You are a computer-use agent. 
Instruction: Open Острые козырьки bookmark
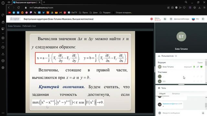[x=122, y=13]
